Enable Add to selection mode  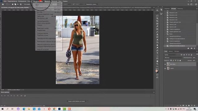(15, 4)
